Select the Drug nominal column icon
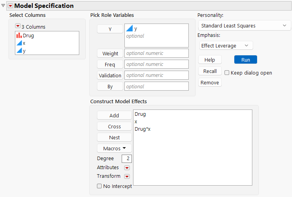The image size is (292, 197). pos(19,35)
